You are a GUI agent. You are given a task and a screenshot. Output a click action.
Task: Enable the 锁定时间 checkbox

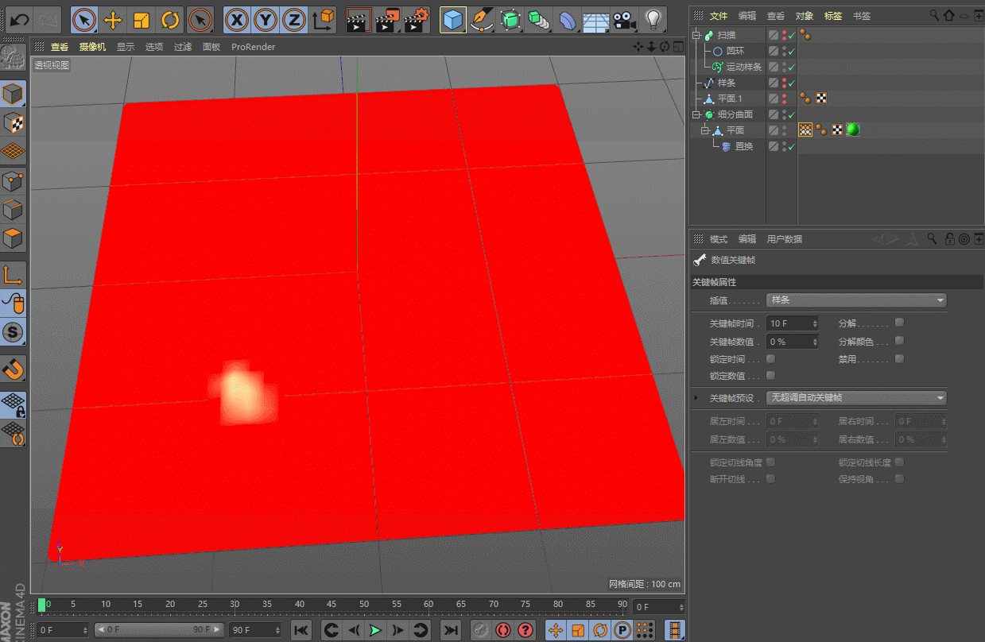pos(770,359)
